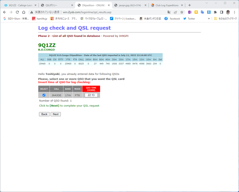Click the CALL count 8325
The height and width of the screenshot is (192, 239).
pos(81,64)
